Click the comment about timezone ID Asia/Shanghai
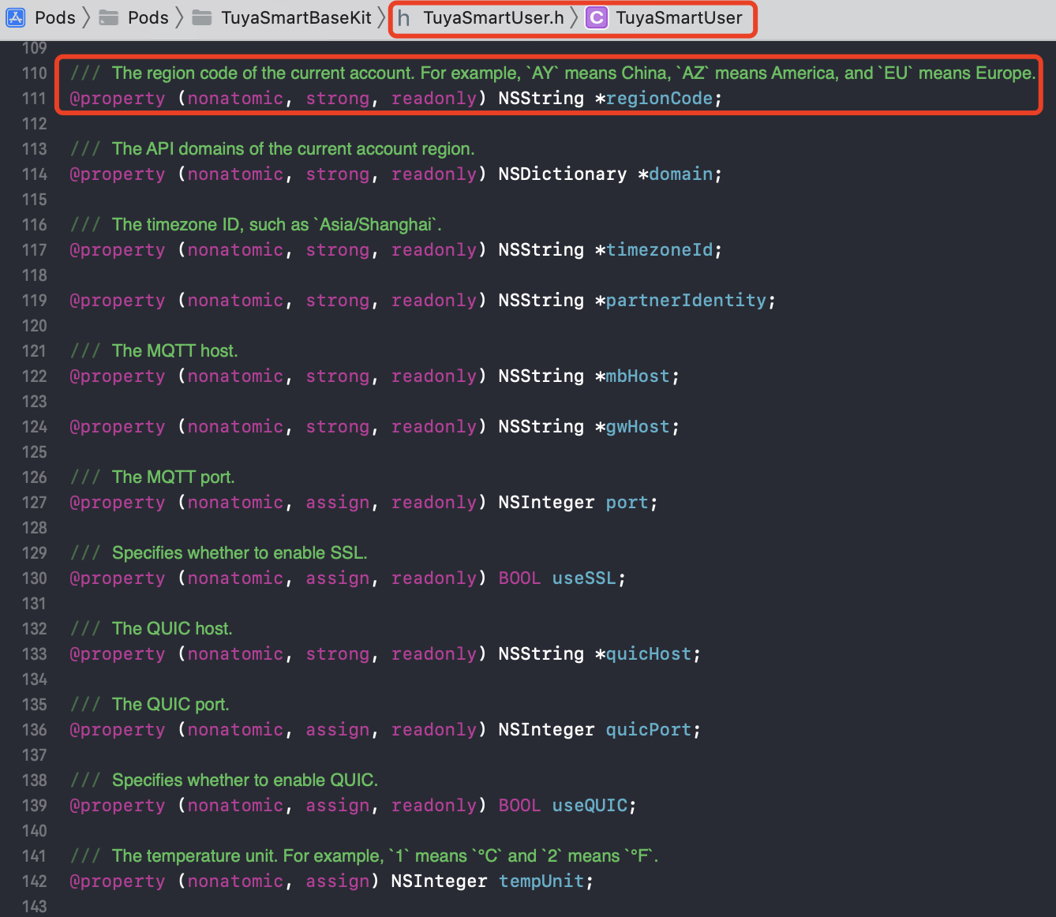The width and height of the screenshot is (1056, 917). coord(276,224)
